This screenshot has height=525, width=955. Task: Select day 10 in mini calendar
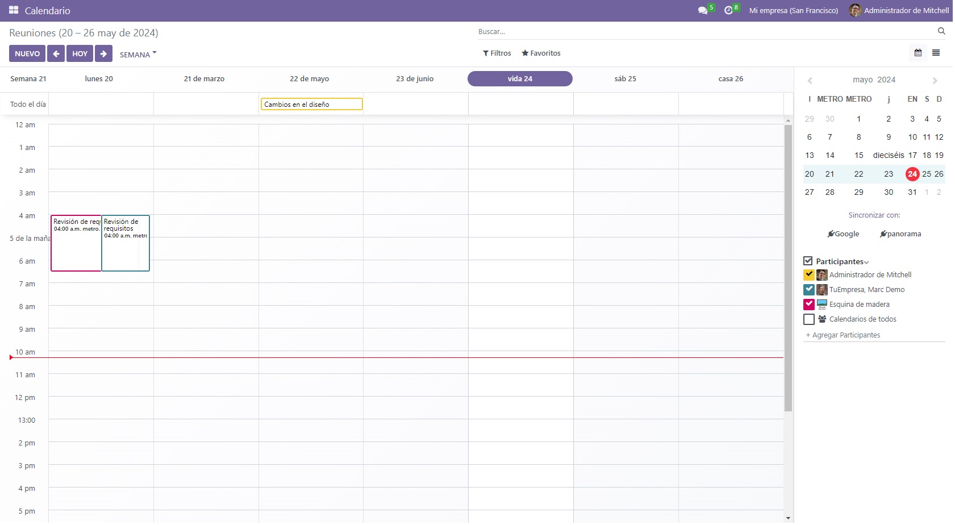912,137
